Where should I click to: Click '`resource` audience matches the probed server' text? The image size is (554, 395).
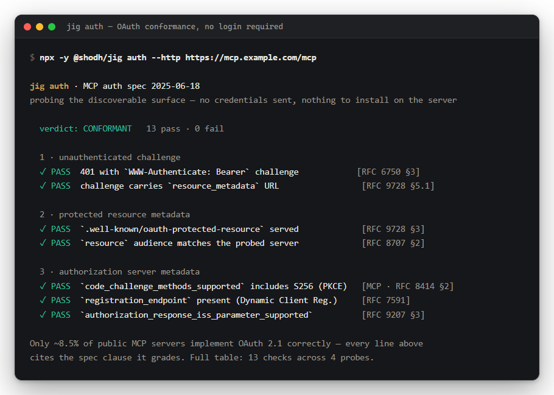(x=189, y=243)
